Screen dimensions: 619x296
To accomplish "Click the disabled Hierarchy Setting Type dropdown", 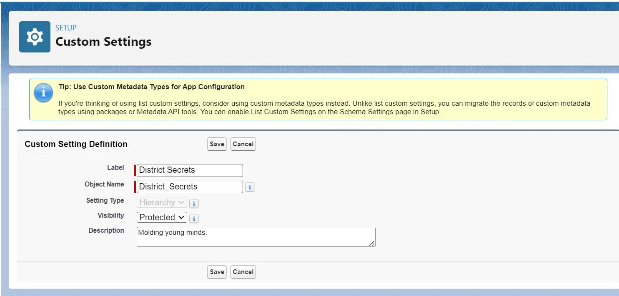I will [162, 202].
